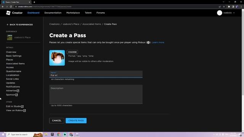This screenshot has height=137, width=244.
Task: Expand the vseboio account dropdown arrow
Action: (234, 13)
